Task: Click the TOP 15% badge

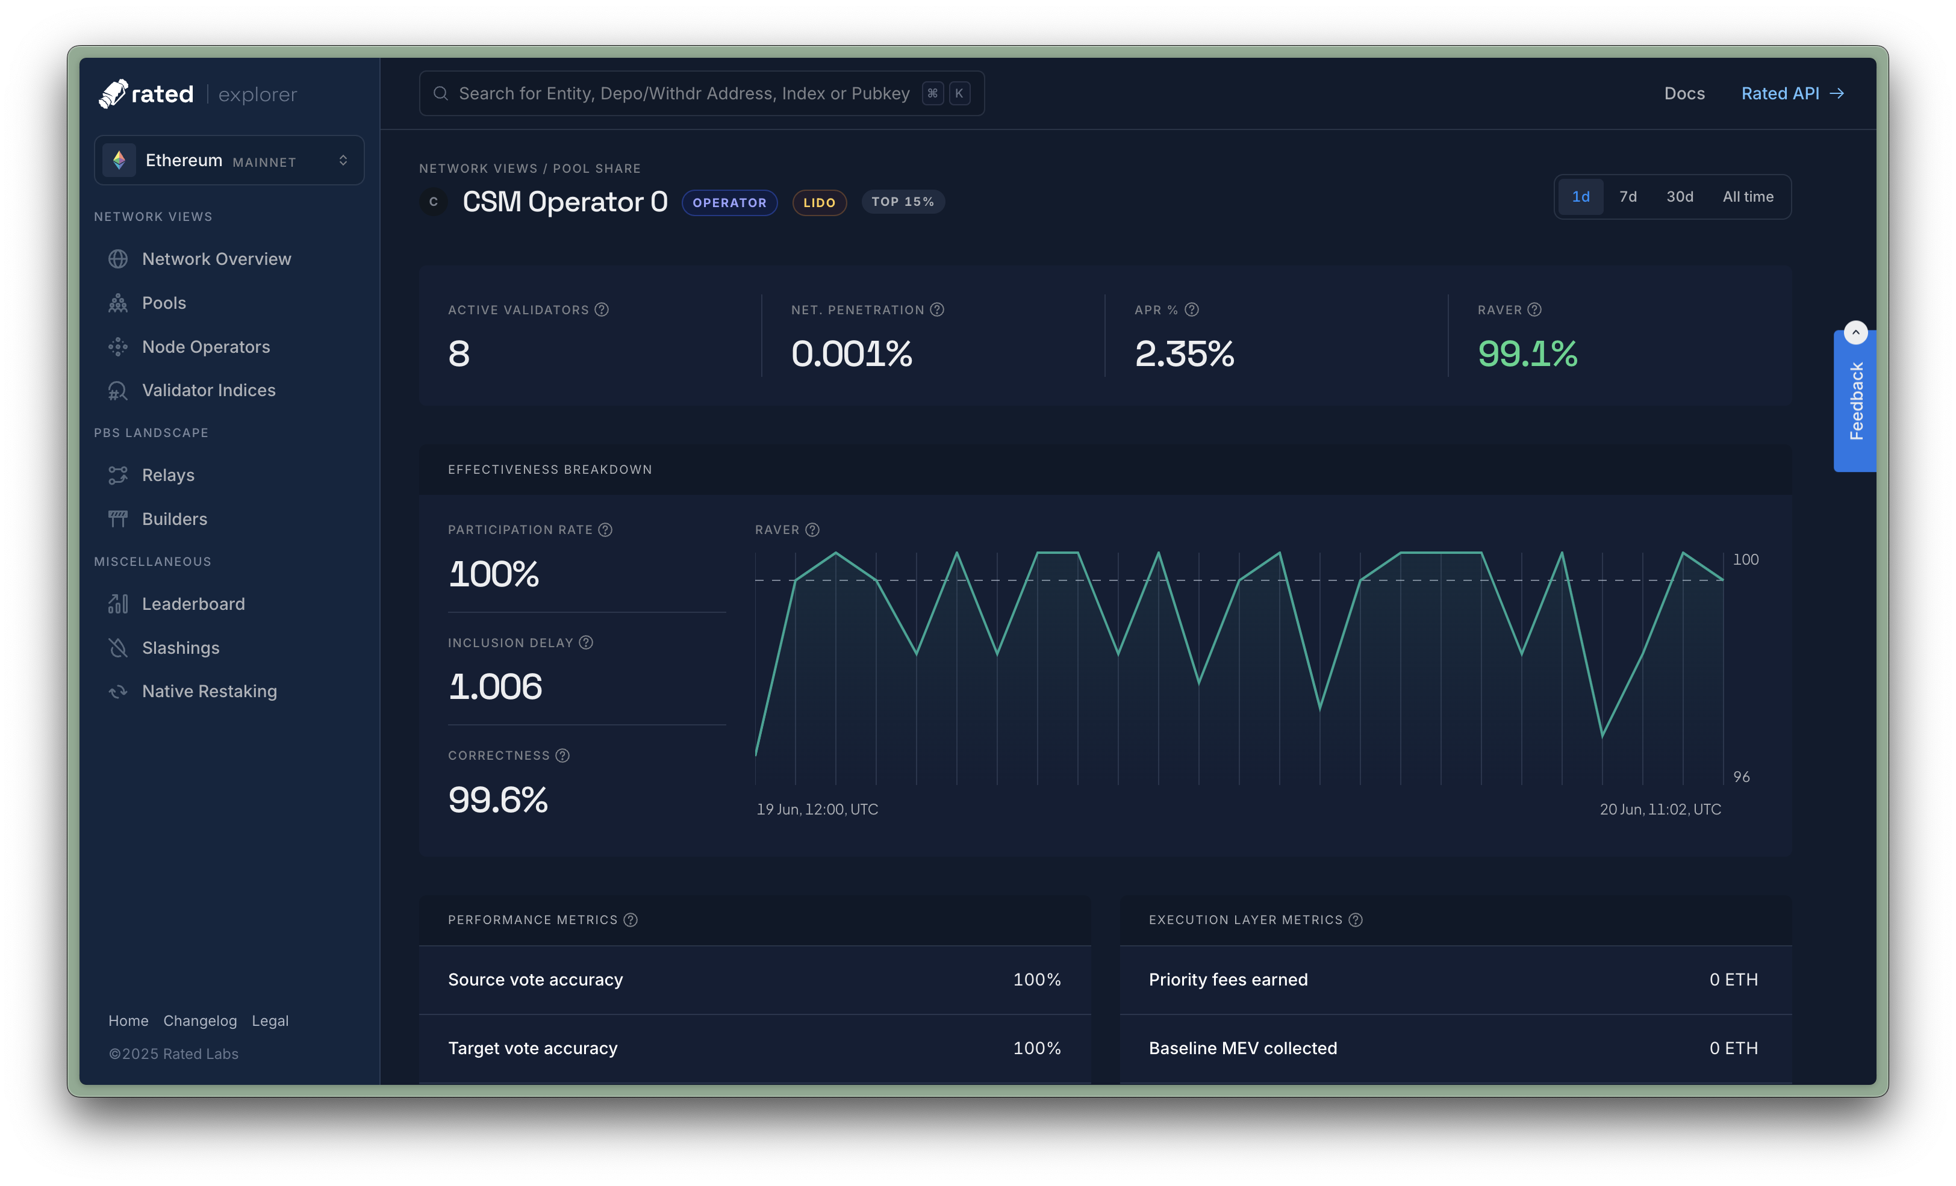Action: pos(903,202)
